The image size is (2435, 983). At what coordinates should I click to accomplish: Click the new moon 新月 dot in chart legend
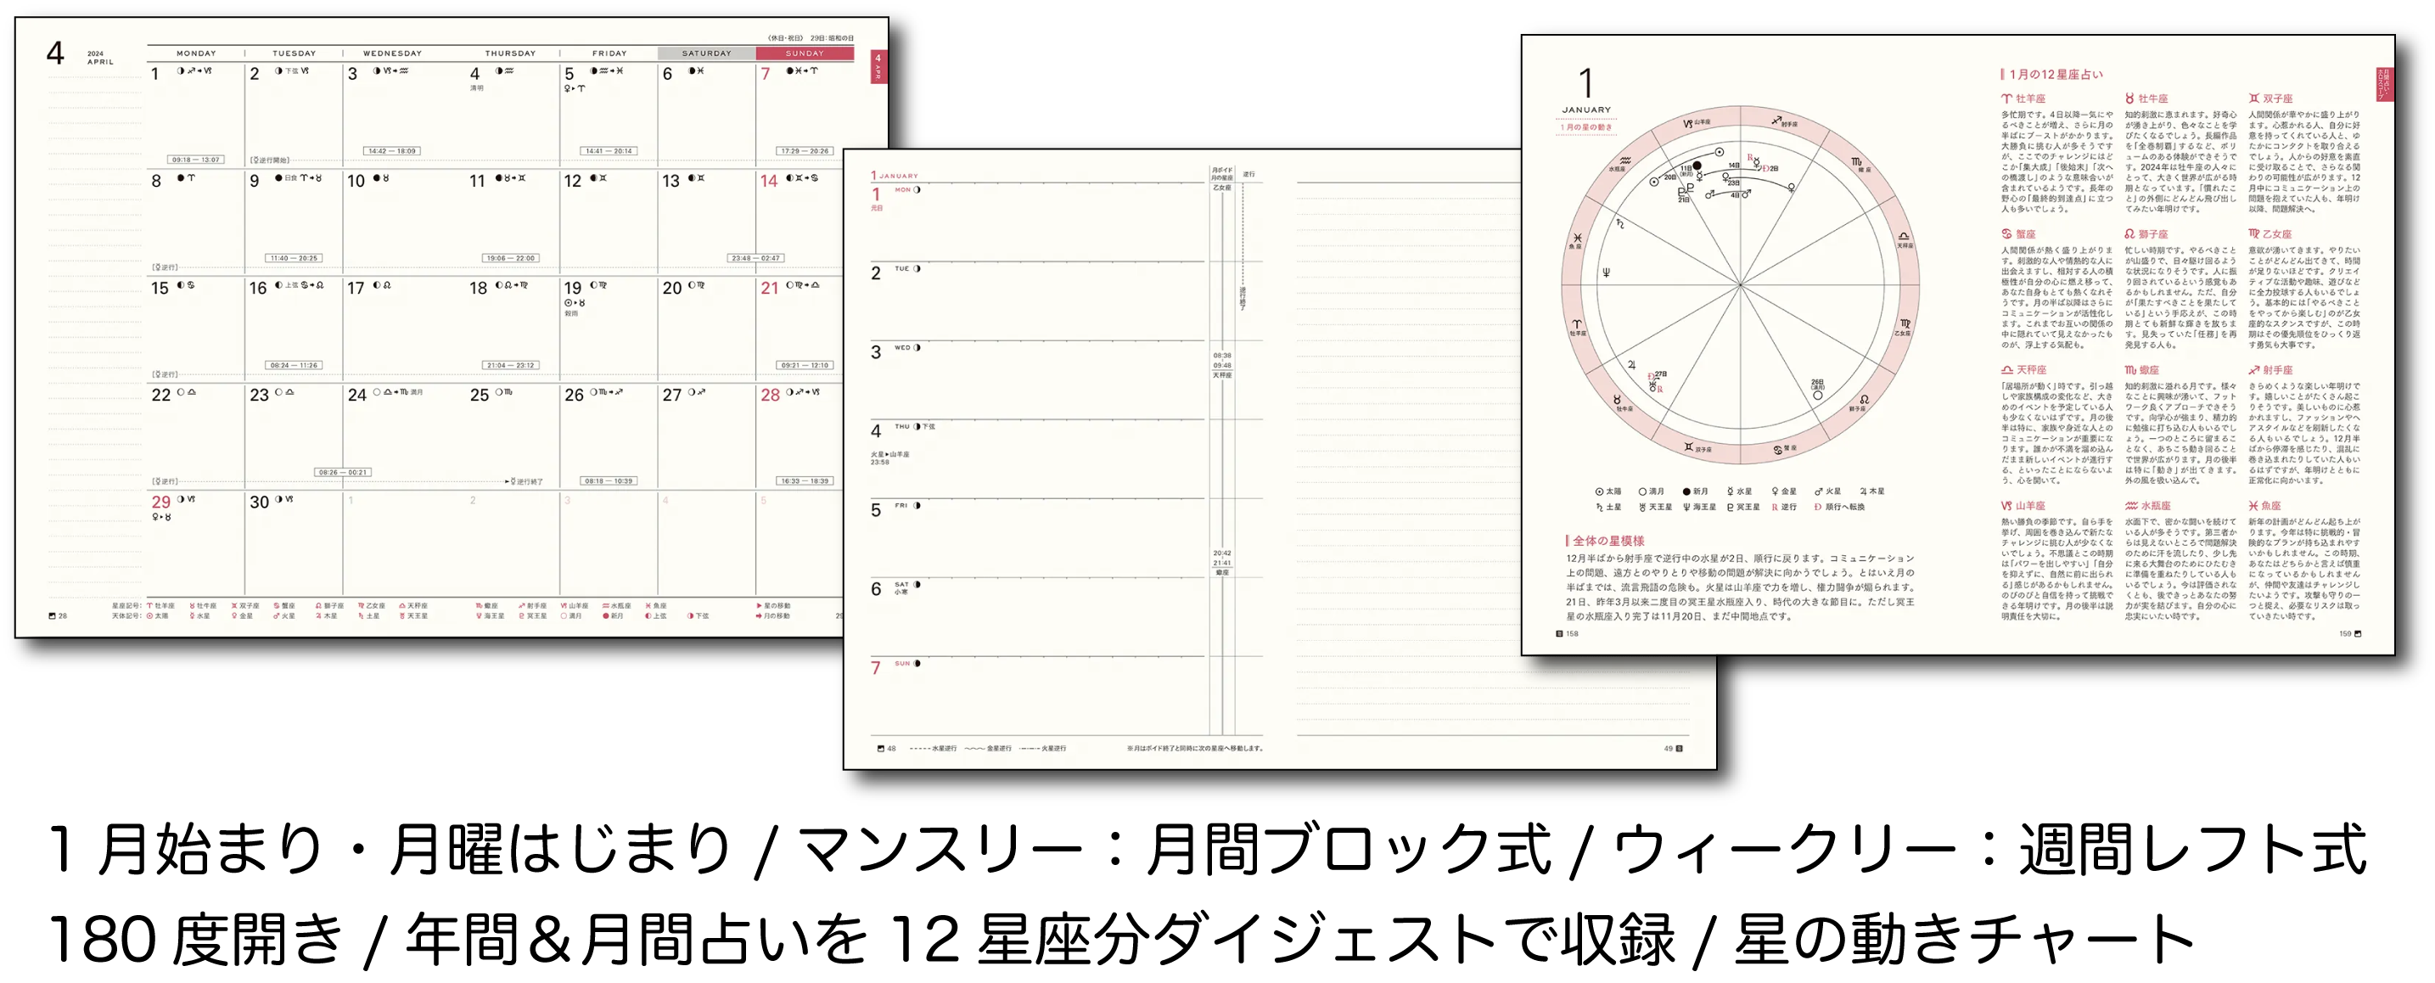tap(1686, 491)
